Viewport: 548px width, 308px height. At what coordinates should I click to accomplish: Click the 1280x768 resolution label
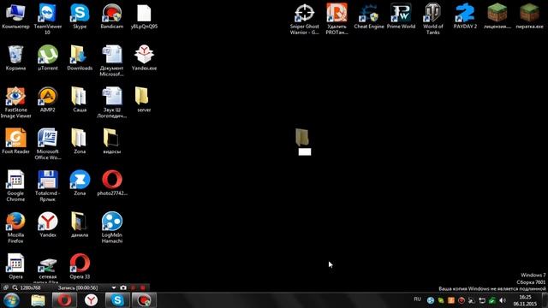click(31, 287)
